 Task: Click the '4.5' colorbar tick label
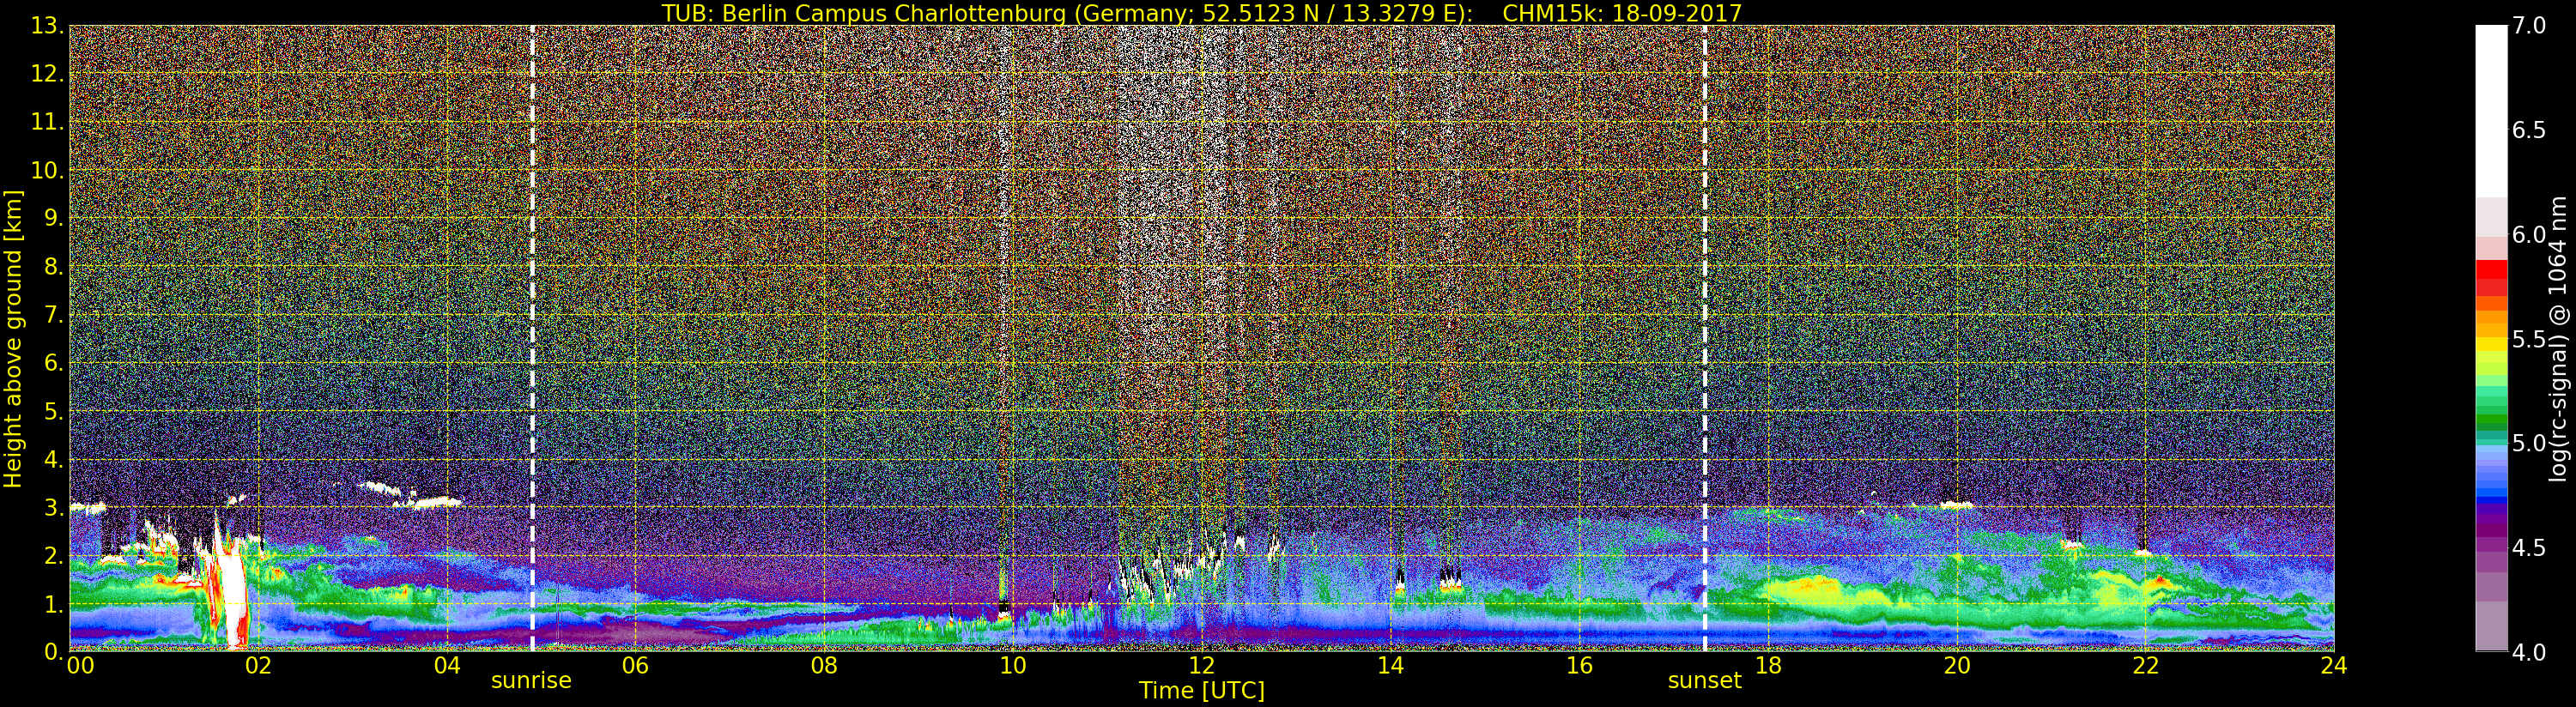click(2528, 548)
